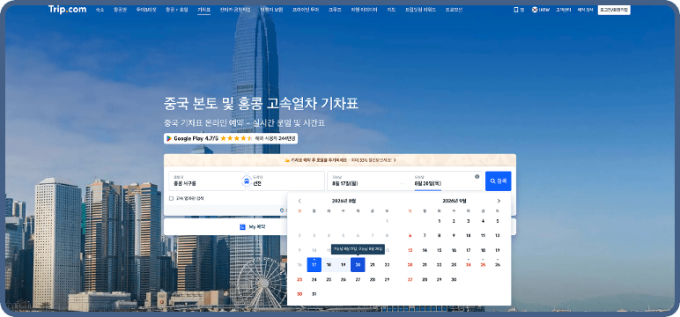680x317 pixels.
Task: Select September 24 in the calendar
Action: 468,264
